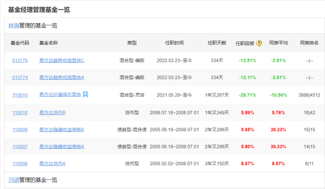Open 易方达价值成长混合 fund page
This screenshot has width=325, height=189.
click(60, 95)
